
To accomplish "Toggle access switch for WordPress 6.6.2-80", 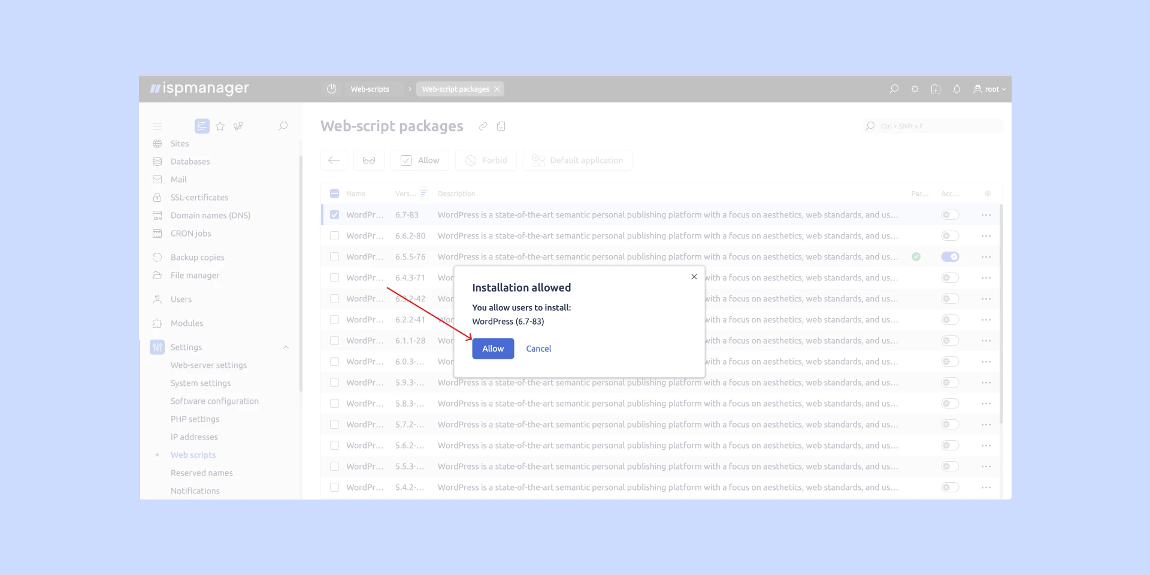I will click(x=950, y=236).
